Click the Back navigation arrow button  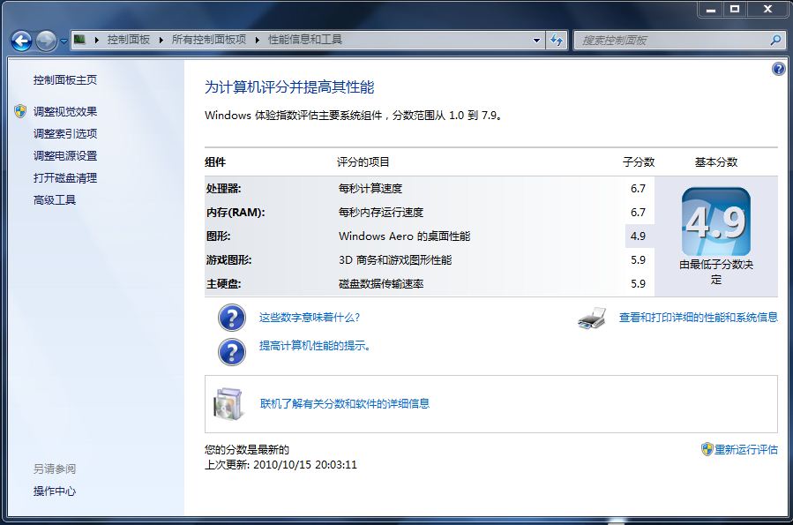tap(22, 41)
